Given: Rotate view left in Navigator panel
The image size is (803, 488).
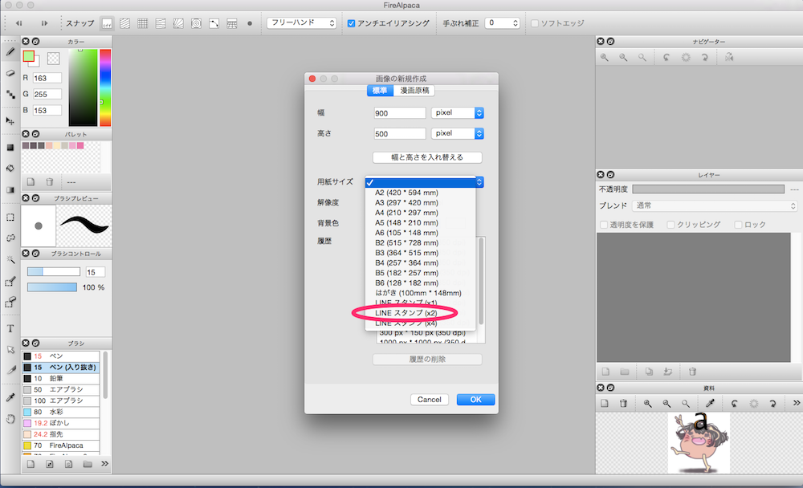Looking at the screenshot, I should coord(666,57).
